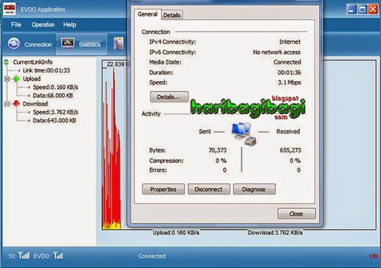Select Link time:00:01:33 row
The height and width of the screenshot is (268, 381).
point(46,71)
